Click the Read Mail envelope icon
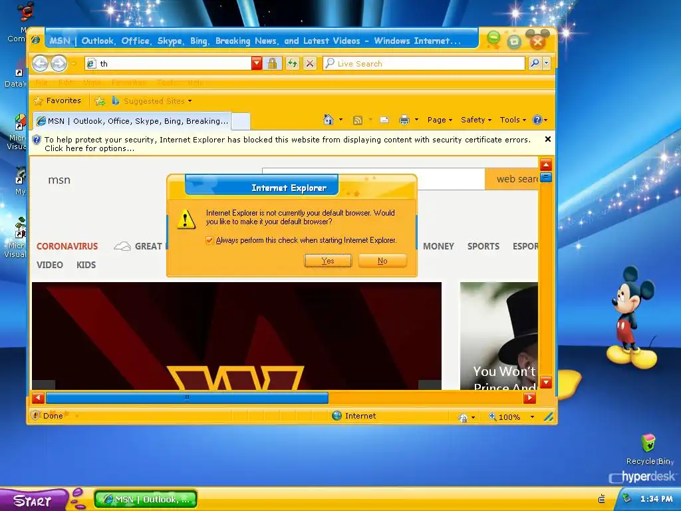 click(x=384, y=120)
